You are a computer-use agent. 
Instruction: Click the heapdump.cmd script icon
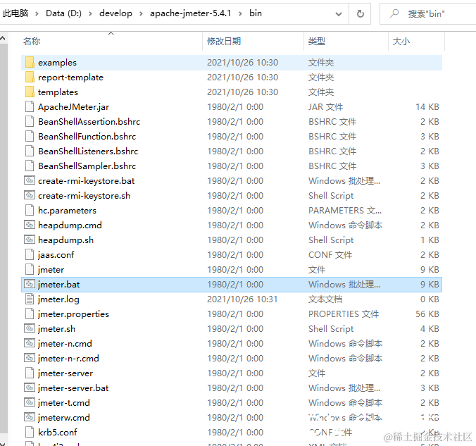coord(30,225)
